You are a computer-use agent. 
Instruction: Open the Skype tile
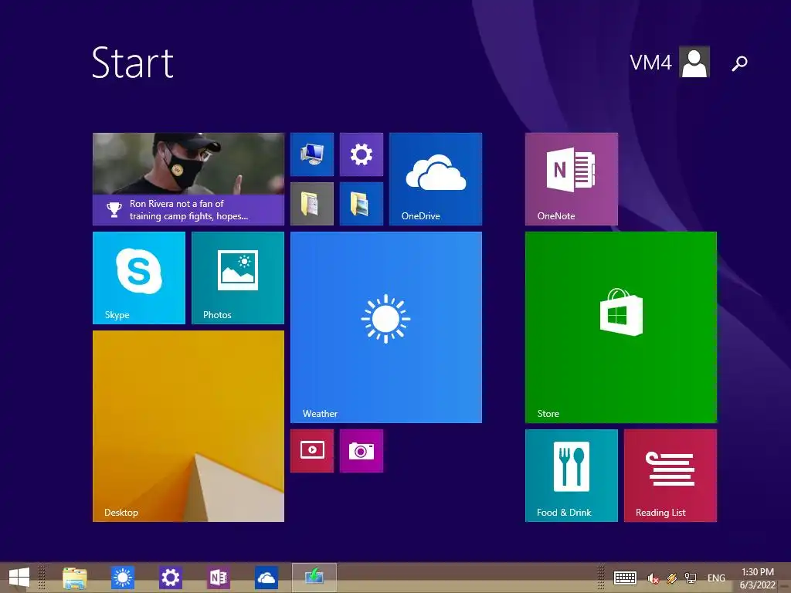coord(139,278)
